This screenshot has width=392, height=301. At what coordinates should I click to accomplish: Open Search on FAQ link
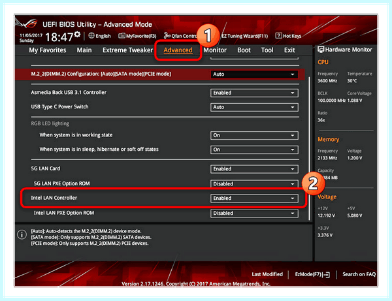tap(359, 274)
